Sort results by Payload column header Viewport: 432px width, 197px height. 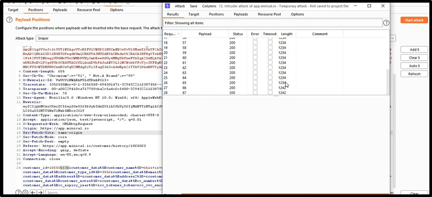(205, 34)
